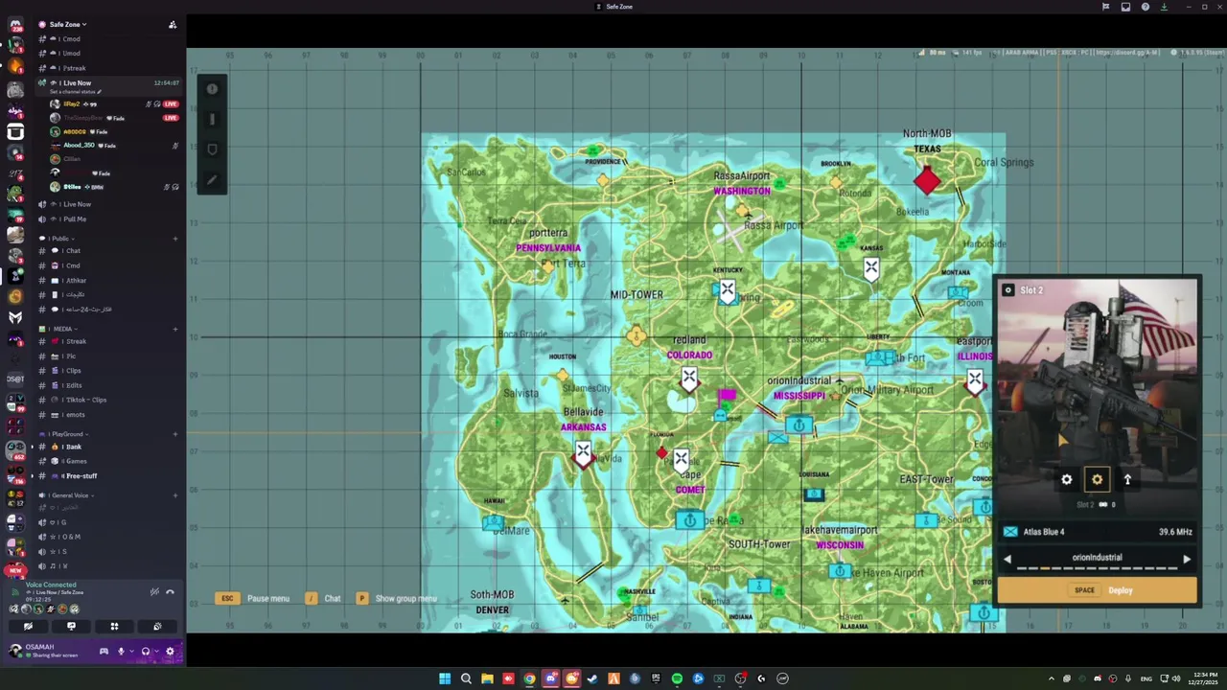Viewport: 1227px width, 690px height.
Task: Open the activities launcher in voice panel
Action: [114, 626]
